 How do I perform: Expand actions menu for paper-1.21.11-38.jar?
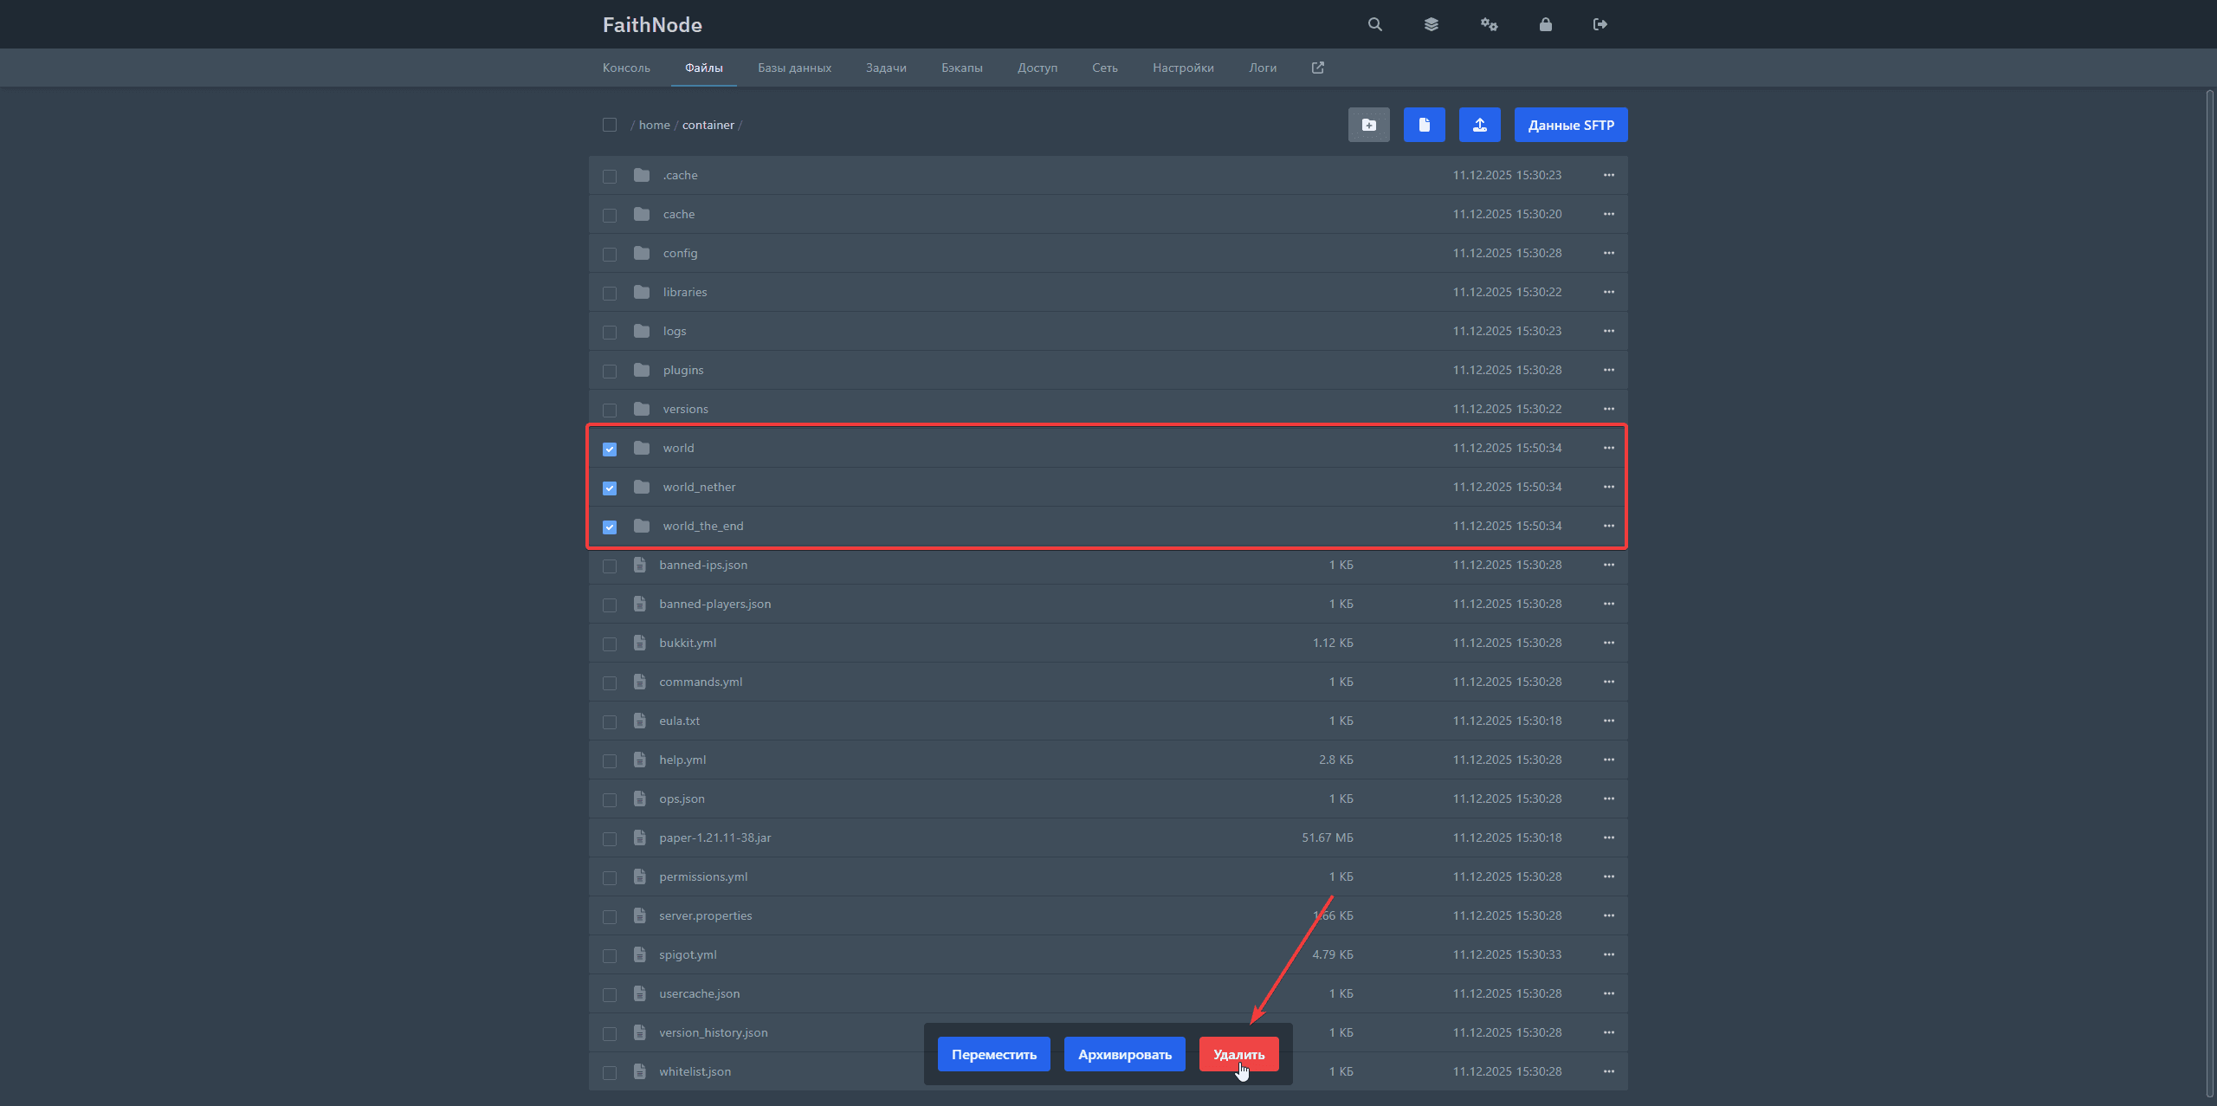[x=1608, y=838]
